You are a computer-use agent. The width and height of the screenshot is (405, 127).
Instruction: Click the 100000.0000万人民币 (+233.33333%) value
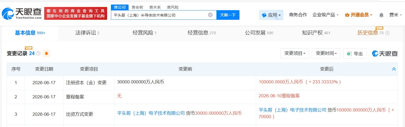300,82
